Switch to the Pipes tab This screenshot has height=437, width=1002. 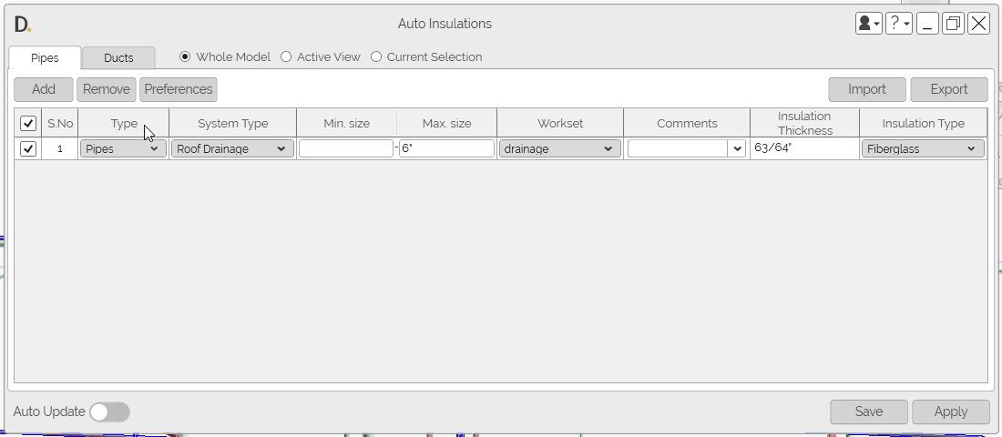tap(45, 57)
